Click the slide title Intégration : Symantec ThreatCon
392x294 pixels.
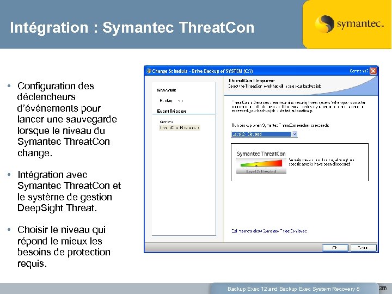(x=132, y=27)
